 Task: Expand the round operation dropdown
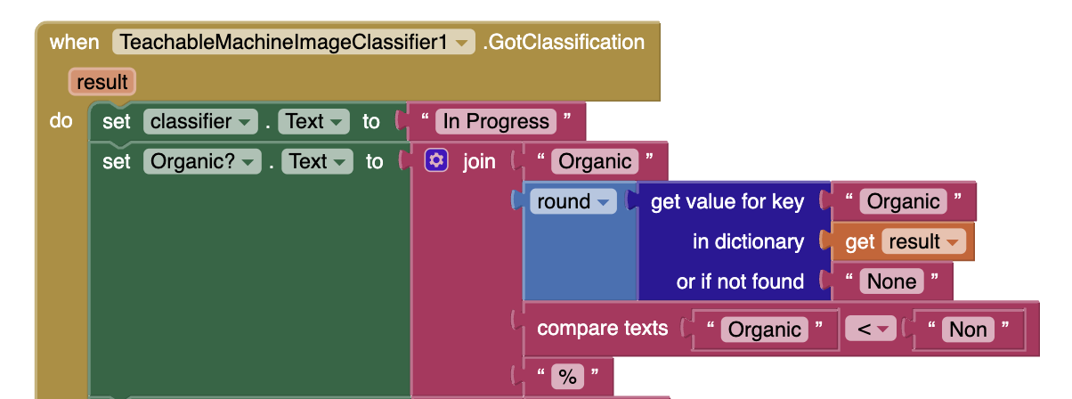tap(605, 202)
